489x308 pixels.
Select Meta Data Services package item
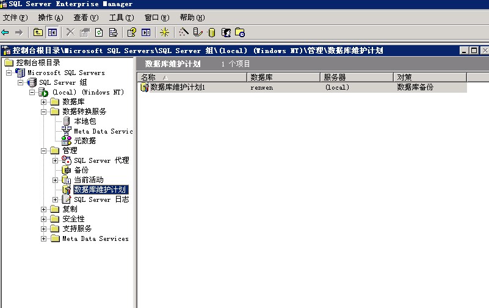coord(103,131)
